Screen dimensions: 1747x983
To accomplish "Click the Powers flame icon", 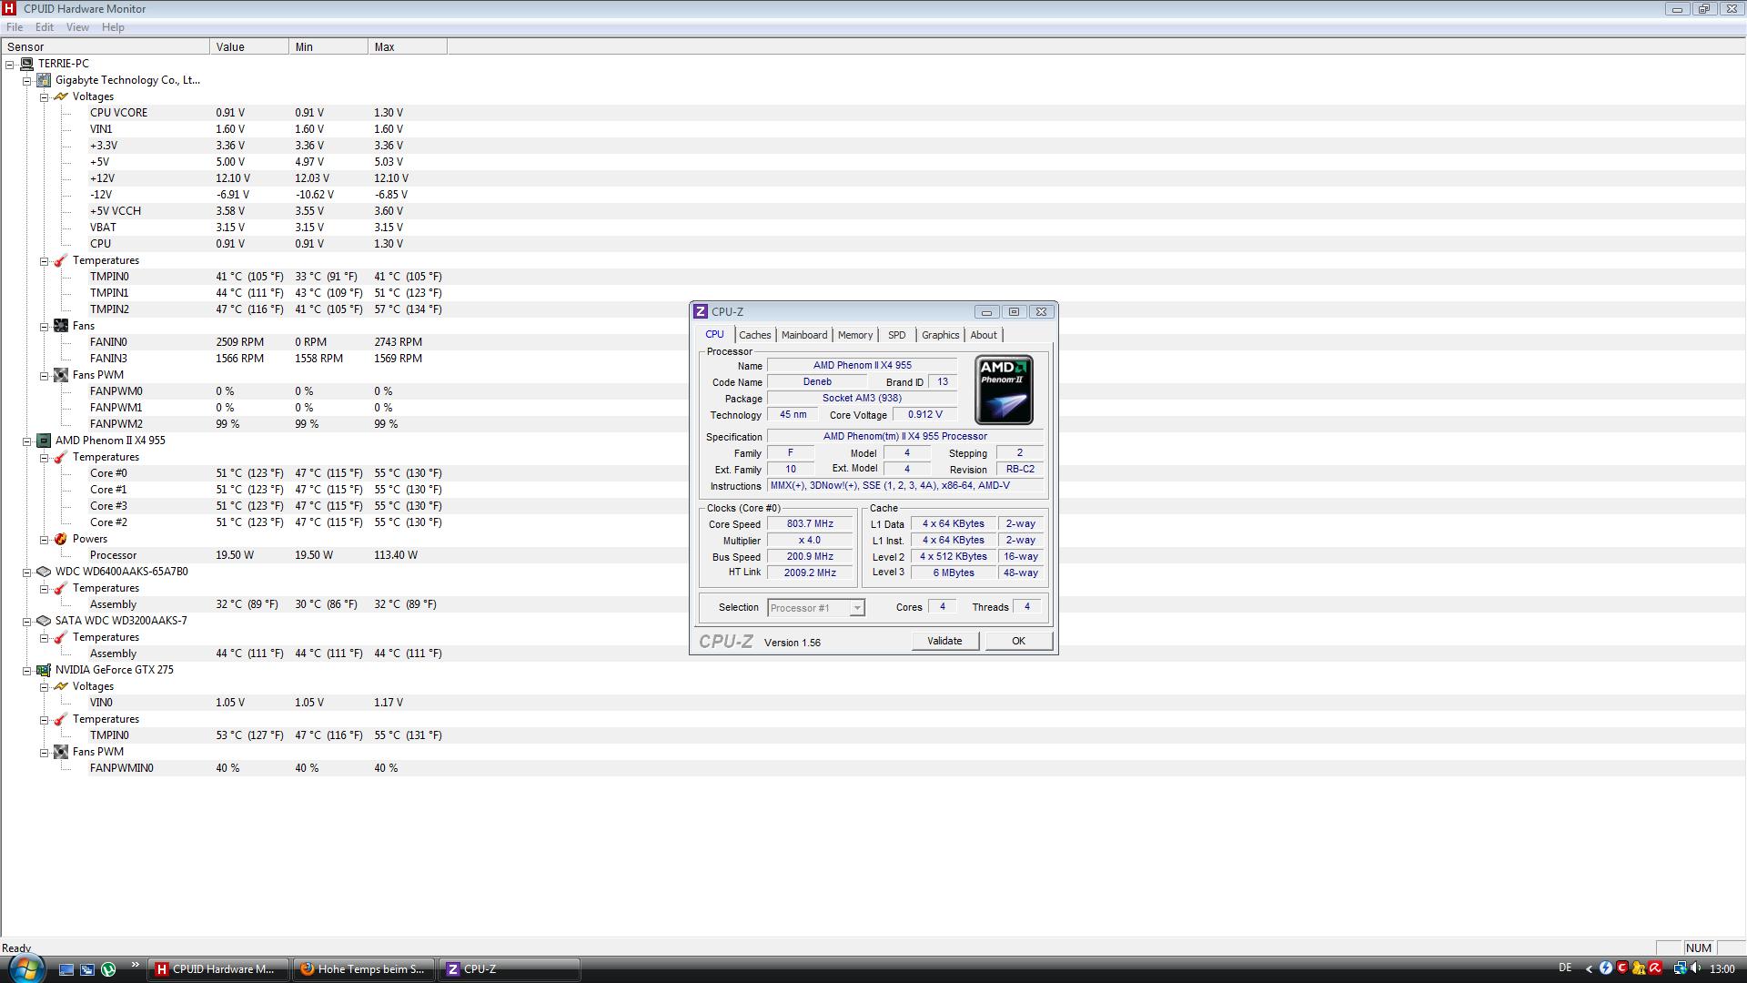I will [61, 539].
